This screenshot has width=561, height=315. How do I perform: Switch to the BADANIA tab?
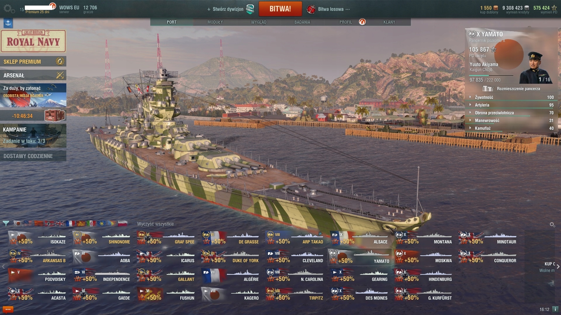click(302, 22)
